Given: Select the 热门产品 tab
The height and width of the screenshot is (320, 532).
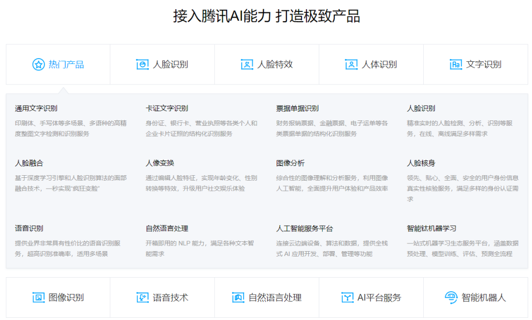Looking at the screenshot, I should 58,65.
